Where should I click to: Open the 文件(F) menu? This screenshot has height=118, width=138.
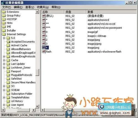click(x=7, y=7)
